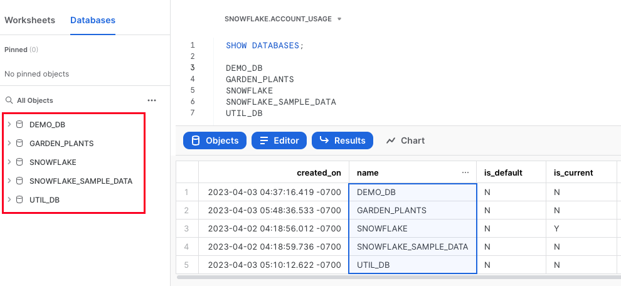Click the 04:37:16.419 created_on cell
Image resolution: width=621 pixels, height=286 pixels.
273,192
